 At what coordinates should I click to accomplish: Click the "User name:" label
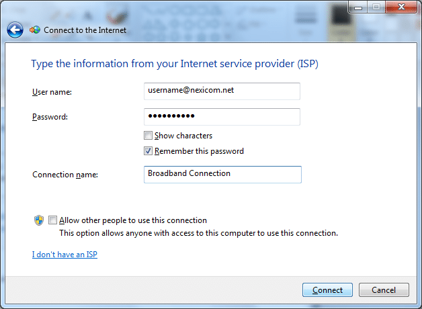52,92
